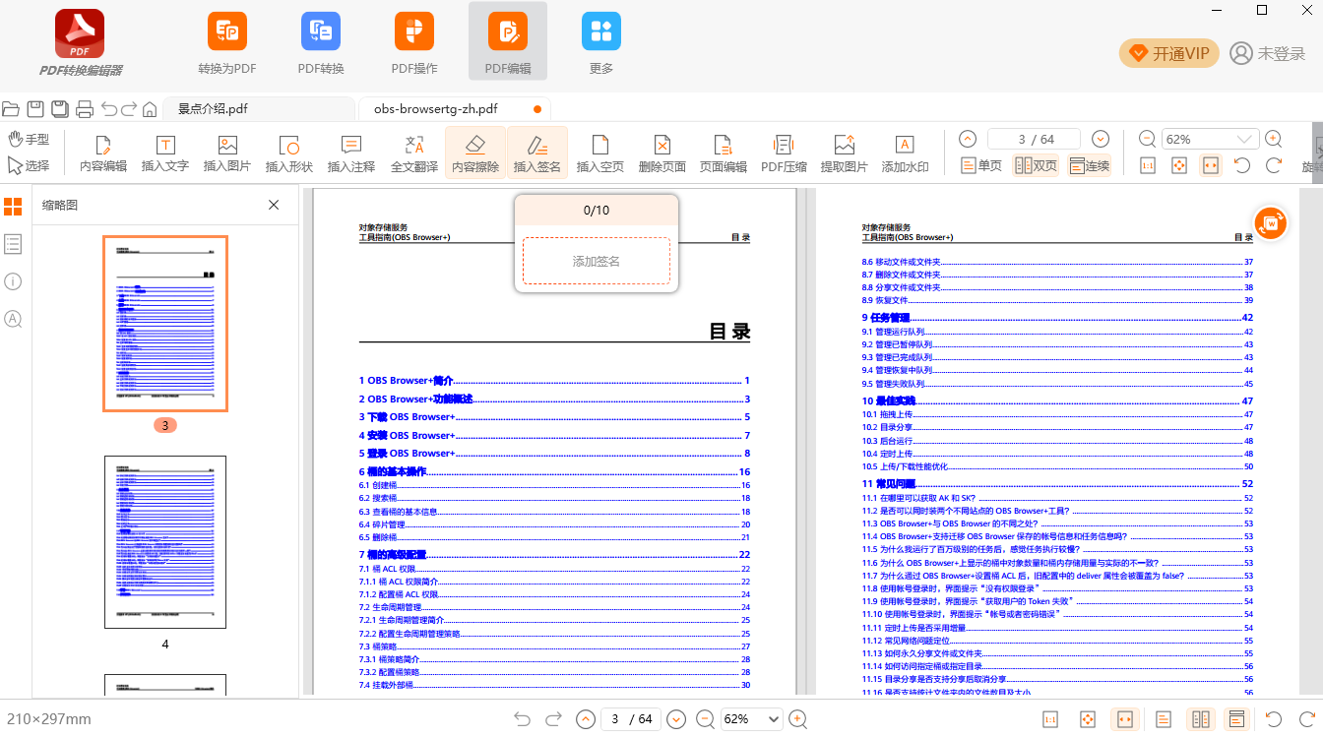Click the orange convert-to-Word floating icon
Image resolution: width=1323 pixels, height=738 pixels.
point(1271,223)
